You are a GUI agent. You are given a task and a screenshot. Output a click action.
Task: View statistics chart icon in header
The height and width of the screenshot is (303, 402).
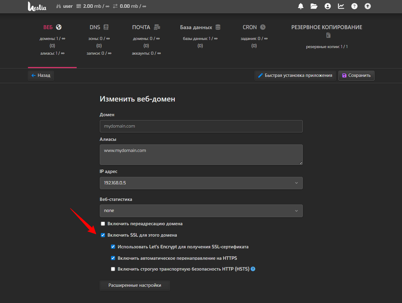[x=341, y=6]
